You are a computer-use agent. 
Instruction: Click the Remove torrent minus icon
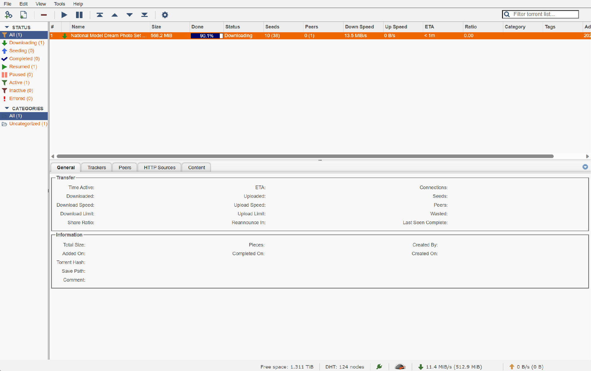click(x=44, y=15)
